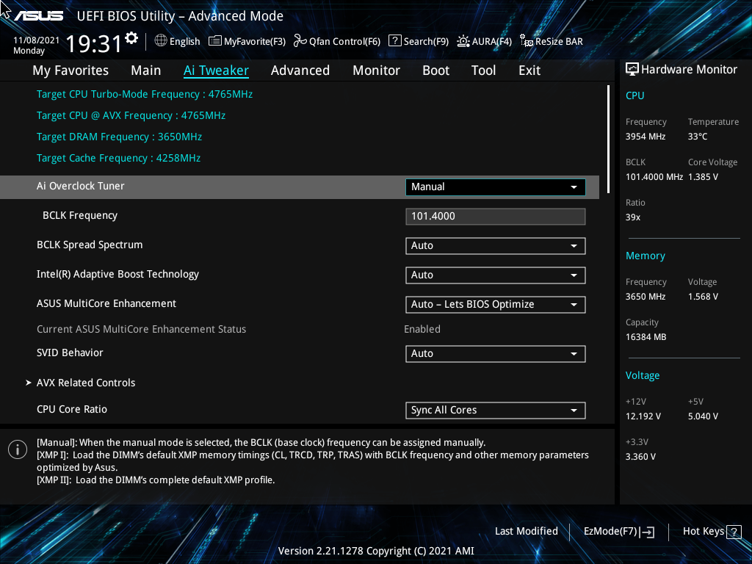Screen dimensions: 752x564
Task: Click +12V reading 12.192 V
Action: click(x=643, y=416)
